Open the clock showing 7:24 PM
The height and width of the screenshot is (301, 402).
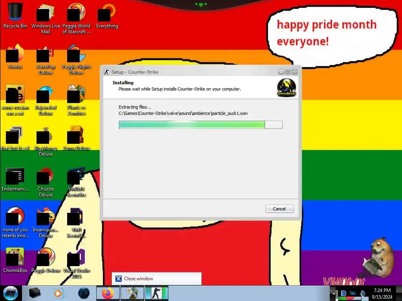click(382, 294)
